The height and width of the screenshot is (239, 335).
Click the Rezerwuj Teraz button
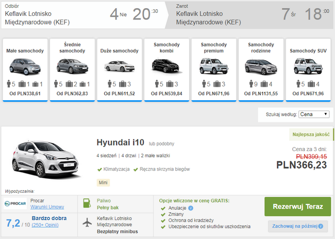click(x=297, y=207)
